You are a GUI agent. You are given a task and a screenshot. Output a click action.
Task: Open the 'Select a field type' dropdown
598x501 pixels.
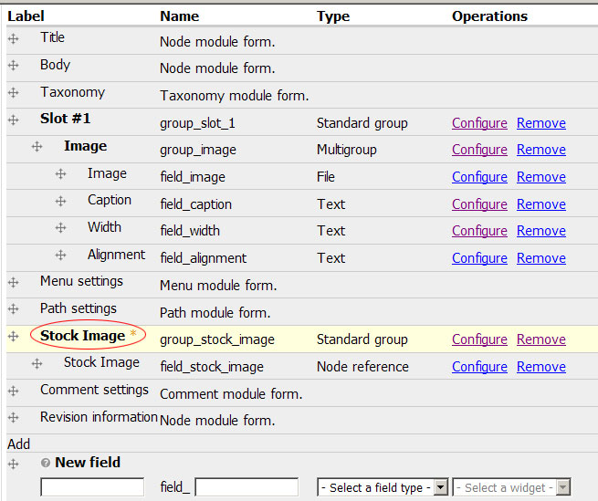point(382,488)
